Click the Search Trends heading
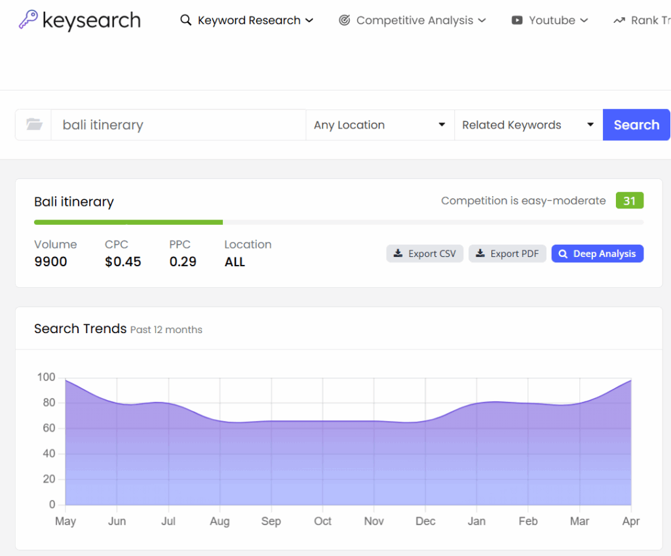671x556 pixels. coord(81,328)
